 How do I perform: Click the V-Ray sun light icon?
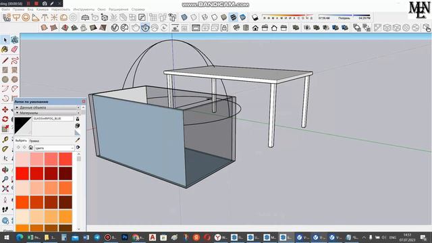coord(54,18)
